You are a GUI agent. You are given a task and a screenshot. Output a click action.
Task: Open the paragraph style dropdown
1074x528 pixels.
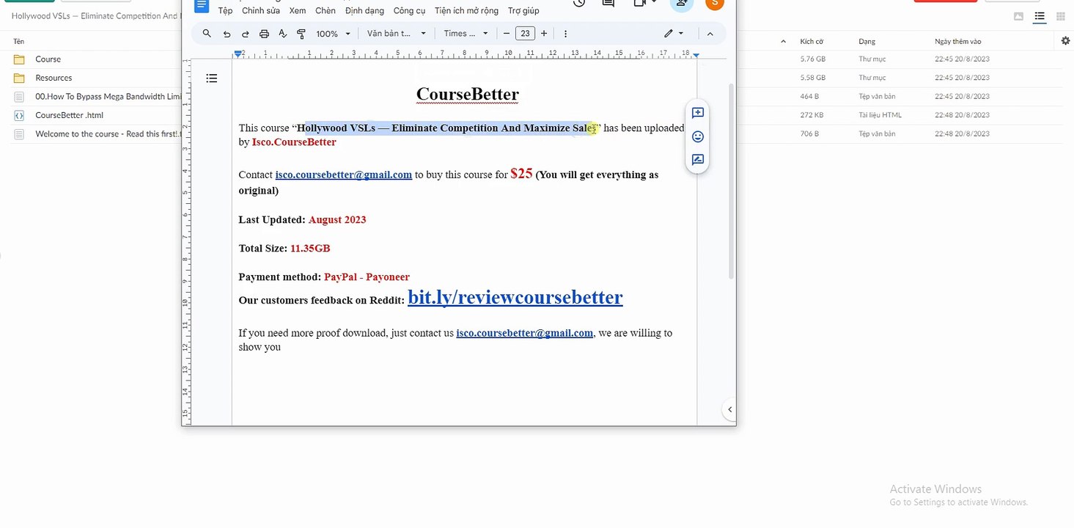[396, 34]
